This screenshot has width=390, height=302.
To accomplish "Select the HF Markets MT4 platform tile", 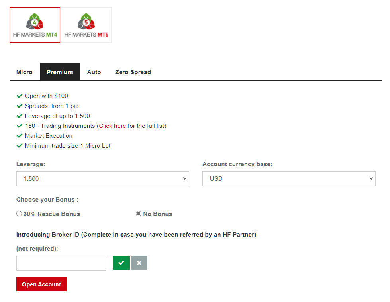I will pos(35,25).
